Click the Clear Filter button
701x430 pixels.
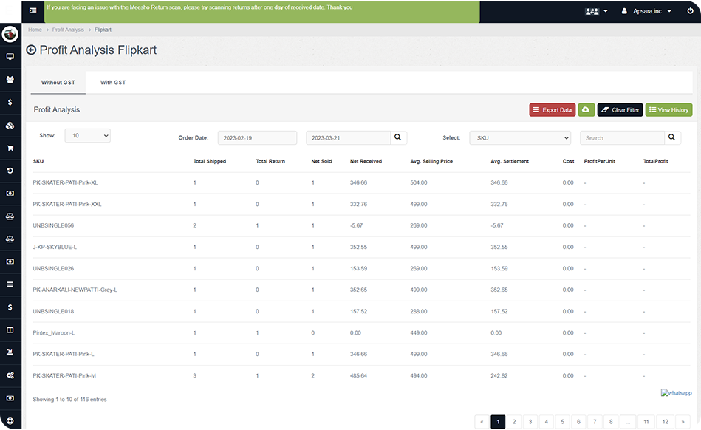click(620, 109)
